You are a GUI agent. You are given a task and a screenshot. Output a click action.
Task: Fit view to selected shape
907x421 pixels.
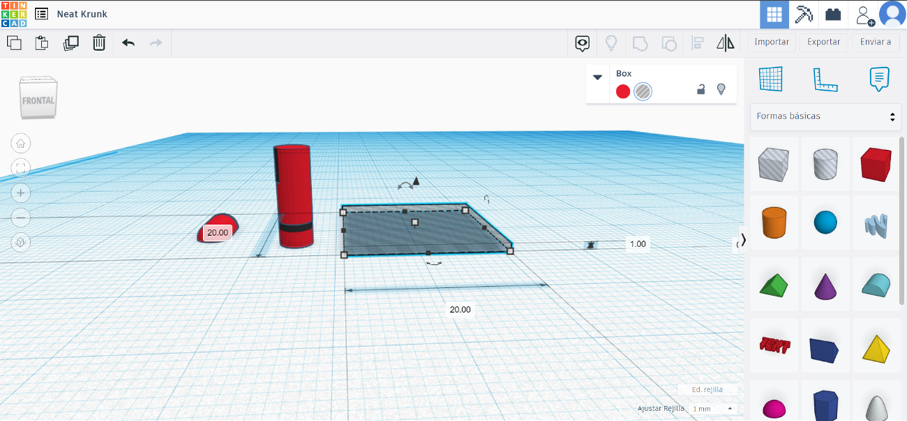tap(21, 168)
